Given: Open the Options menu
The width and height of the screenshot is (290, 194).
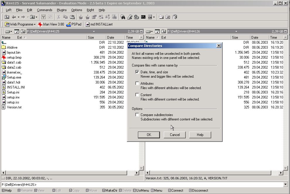Looking at the screenshot, I should pyautogui.click(x=76, y=10).
